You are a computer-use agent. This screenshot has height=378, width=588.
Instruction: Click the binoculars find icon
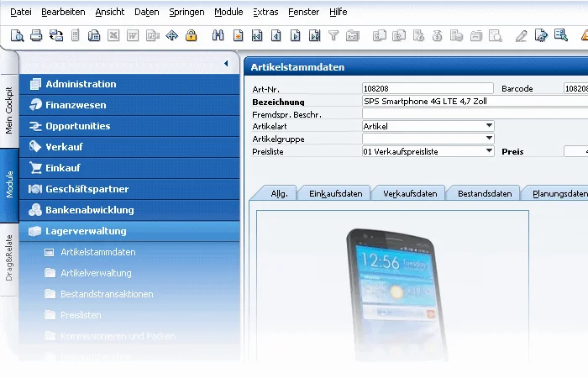(x=218, y=35)
